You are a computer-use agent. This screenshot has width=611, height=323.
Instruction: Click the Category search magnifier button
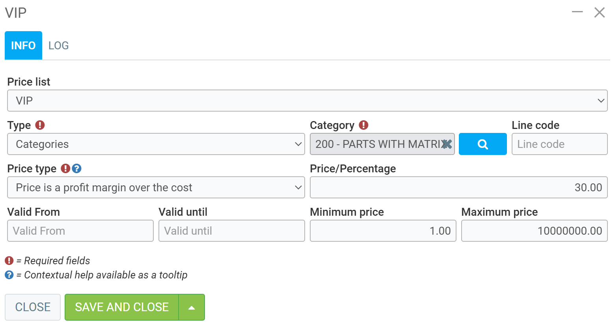[x=482, y=144]
